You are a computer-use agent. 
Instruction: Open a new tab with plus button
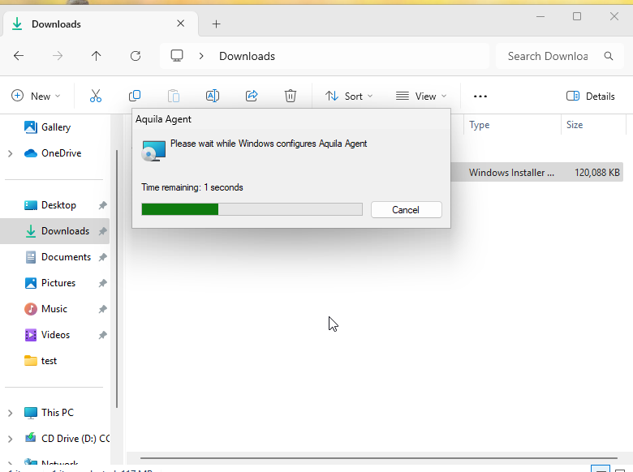click(x=217, y=24)
